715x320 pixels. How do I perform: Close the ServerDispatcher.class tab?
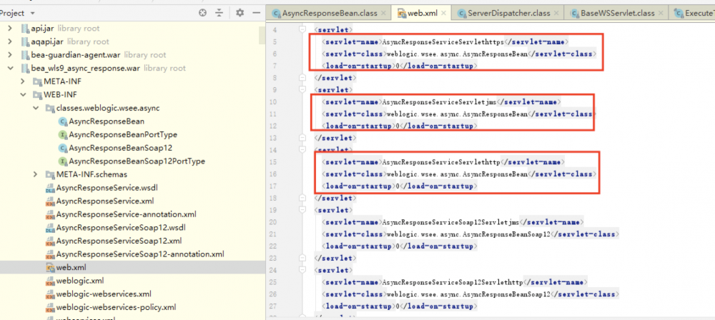tap(557, 14)
